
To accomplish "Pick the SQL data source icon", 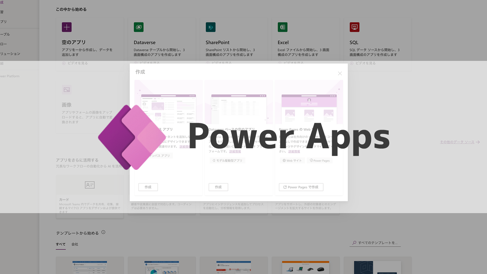I will click(355, 27).
